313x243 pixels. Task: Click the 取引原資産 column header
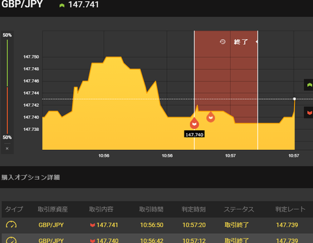[53, 209]
